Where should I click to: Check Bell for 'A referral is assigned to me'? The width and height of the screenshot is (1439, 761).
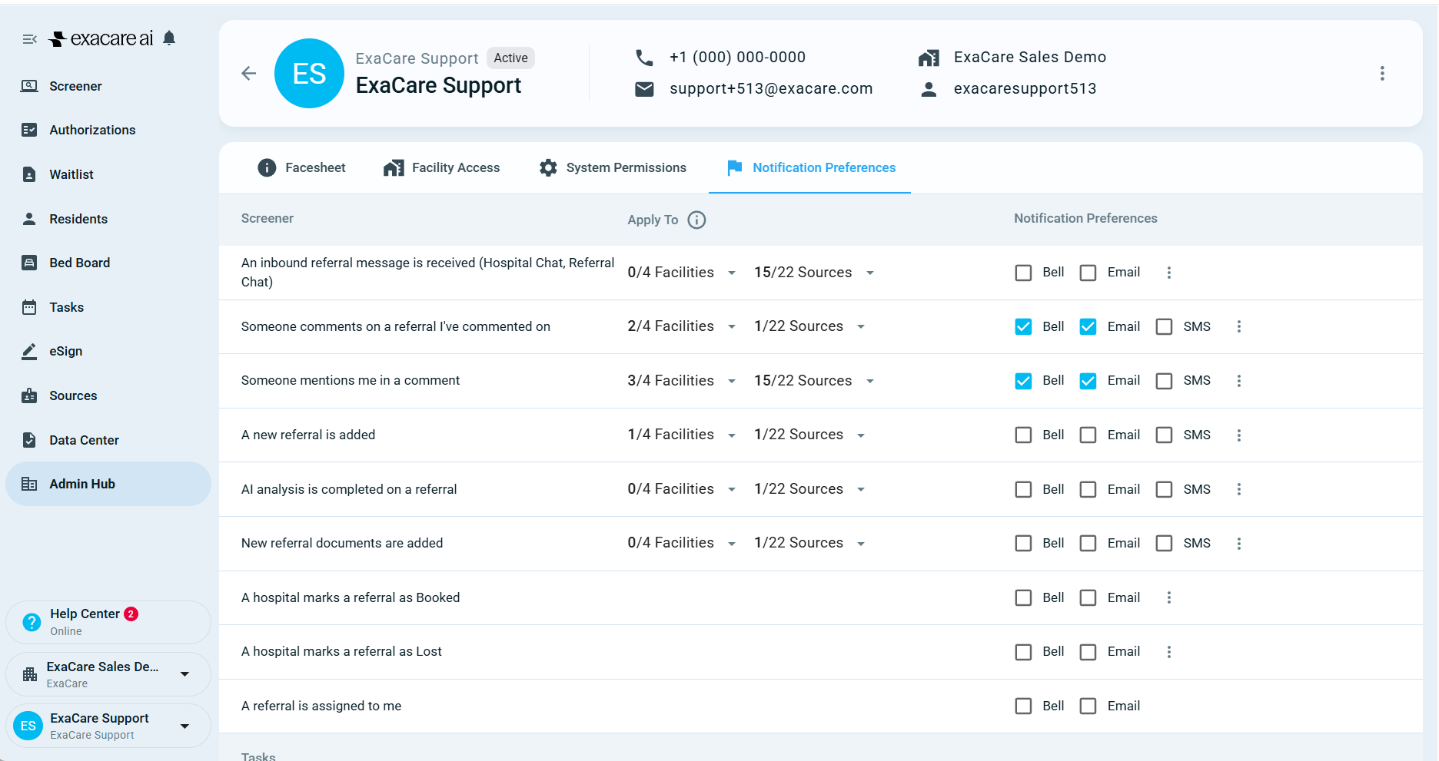point(1023,706)
